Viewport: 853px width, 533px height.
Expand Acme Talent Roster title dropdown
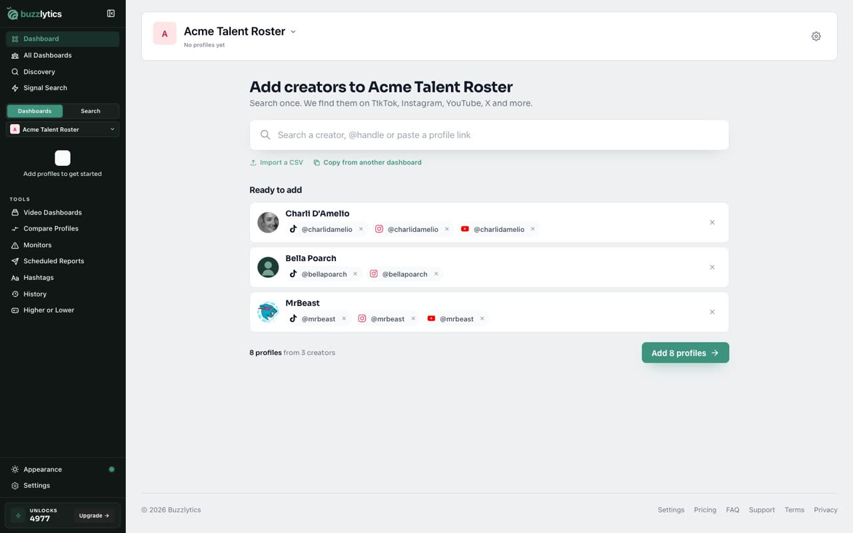(x=293, y=31)
